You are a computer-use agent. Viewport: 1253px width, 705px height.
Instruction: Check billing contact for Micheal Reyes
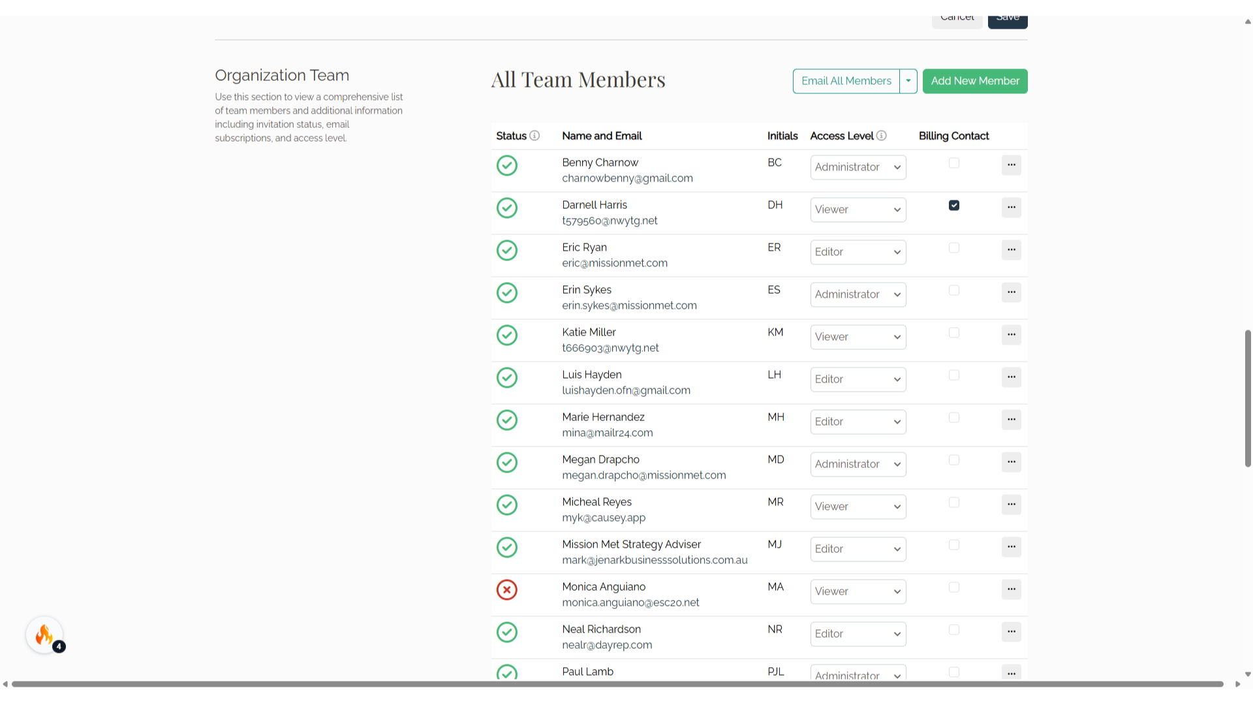pyautogui.click(x=954, y=503)
